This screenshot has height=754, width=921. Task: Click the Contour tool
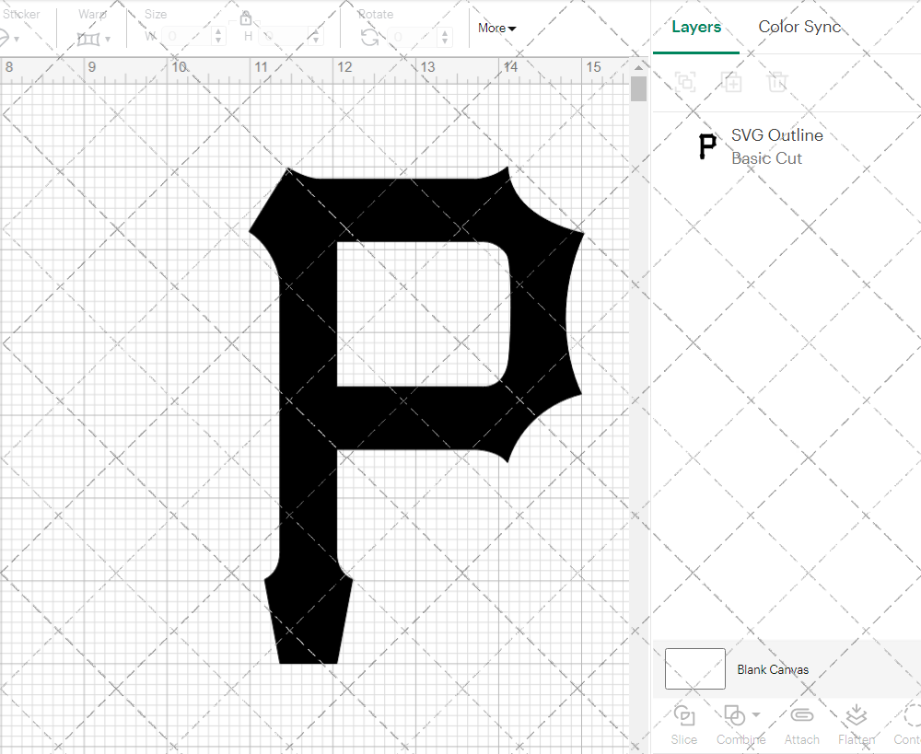pyautogui.click(x=909, y=725)
